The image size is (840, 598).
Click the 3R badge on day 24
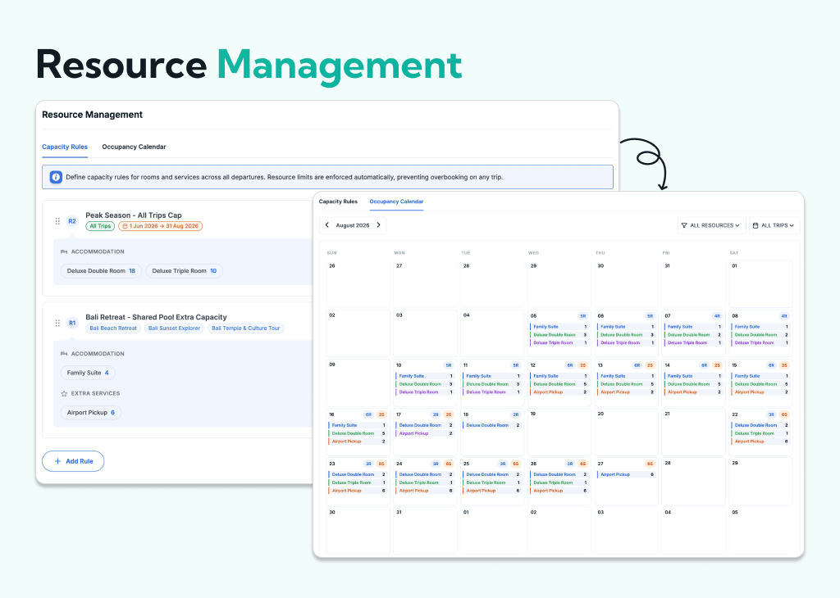pyautogui.click(x=436, y=464)
